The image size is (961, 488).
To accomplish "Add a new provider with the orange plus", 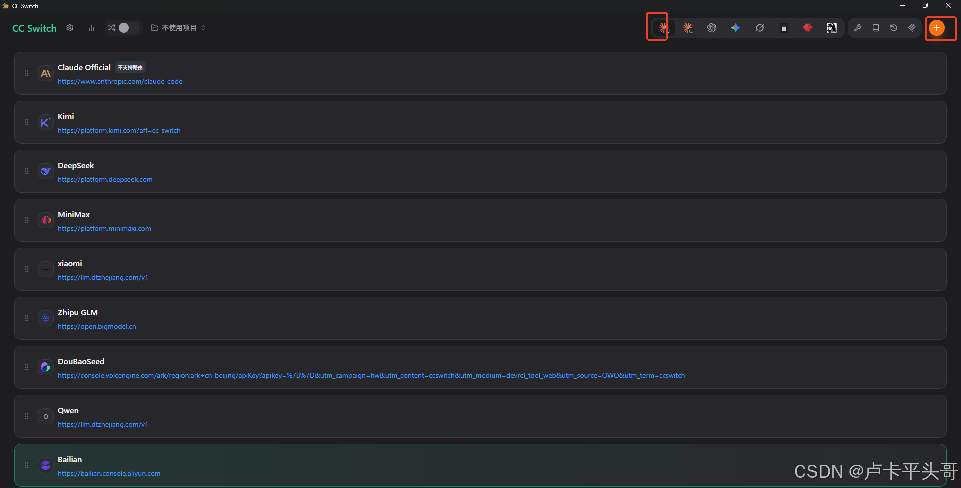I will click(937, 28).
